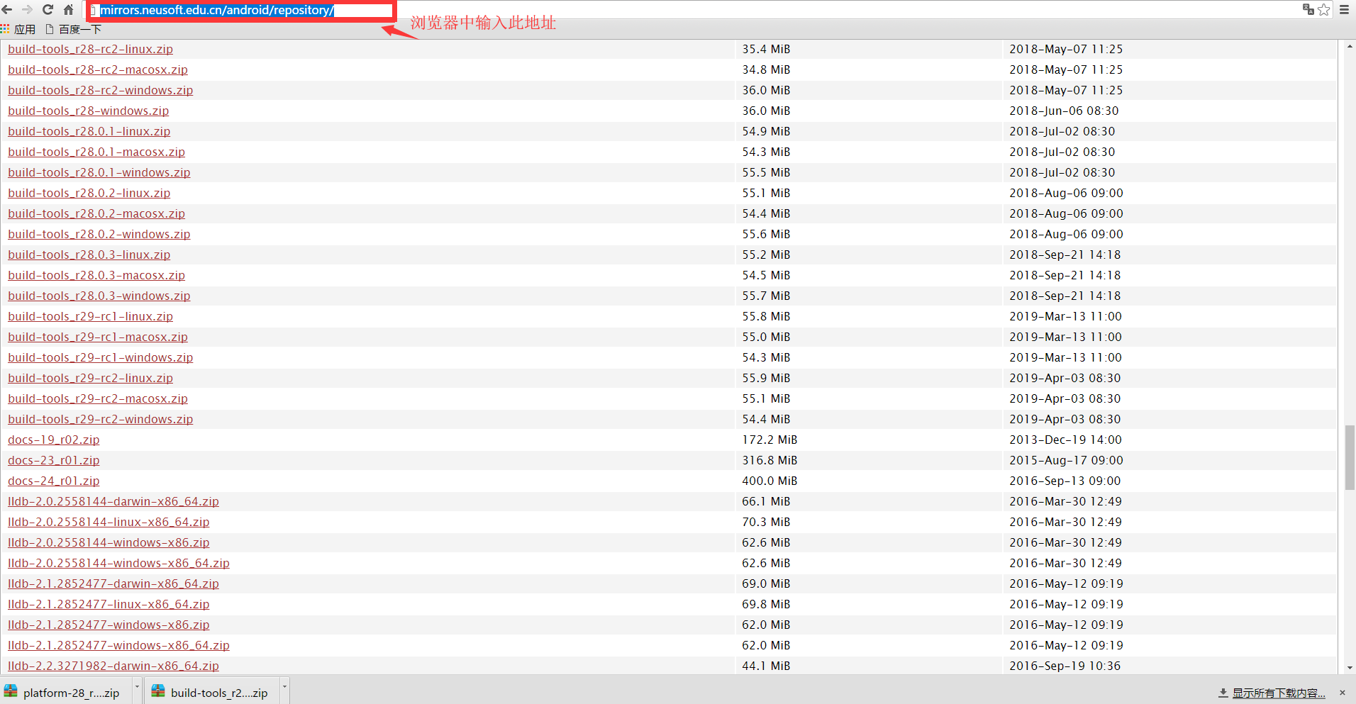Open the browser hamburger menu
The width and height of the screenshot is (1356, 704).
(x=1344, y=9)
